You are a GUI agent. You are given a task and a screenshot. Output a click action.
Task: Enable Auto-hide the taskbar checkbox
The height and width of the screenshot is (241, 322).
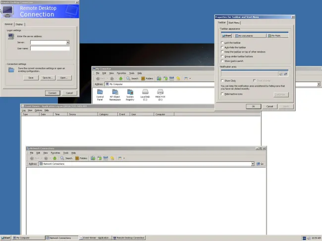click(222, 48)
